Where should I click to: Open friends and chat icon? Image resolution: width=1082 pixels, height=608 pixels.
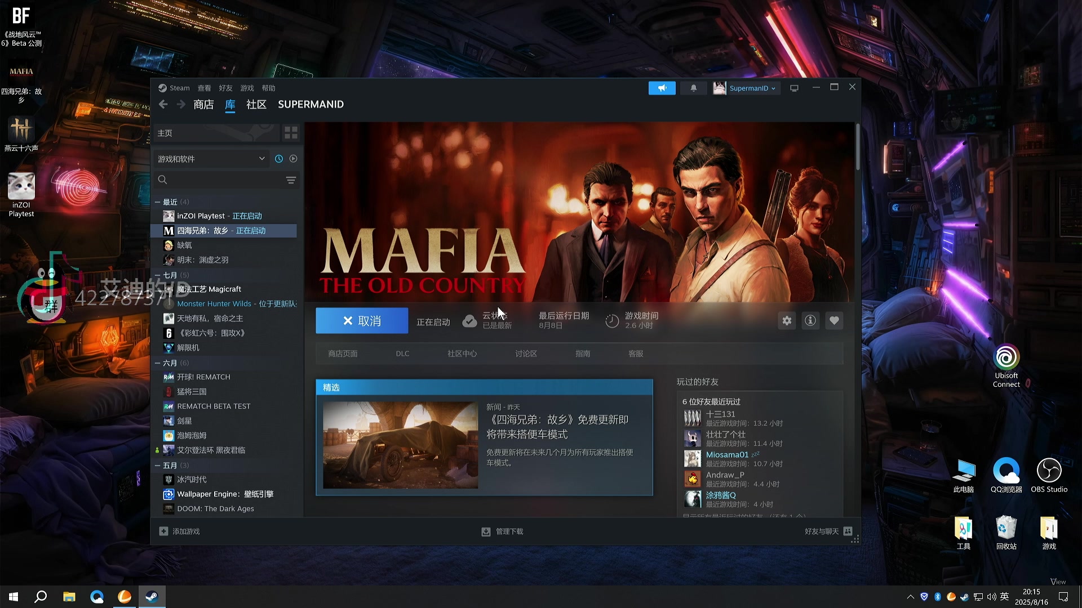[x=848, y=531]
